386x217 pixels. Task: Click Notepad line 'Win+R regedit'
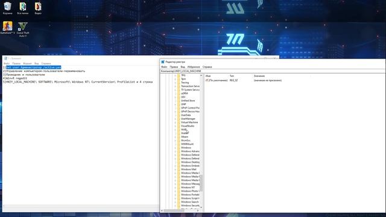15,78
